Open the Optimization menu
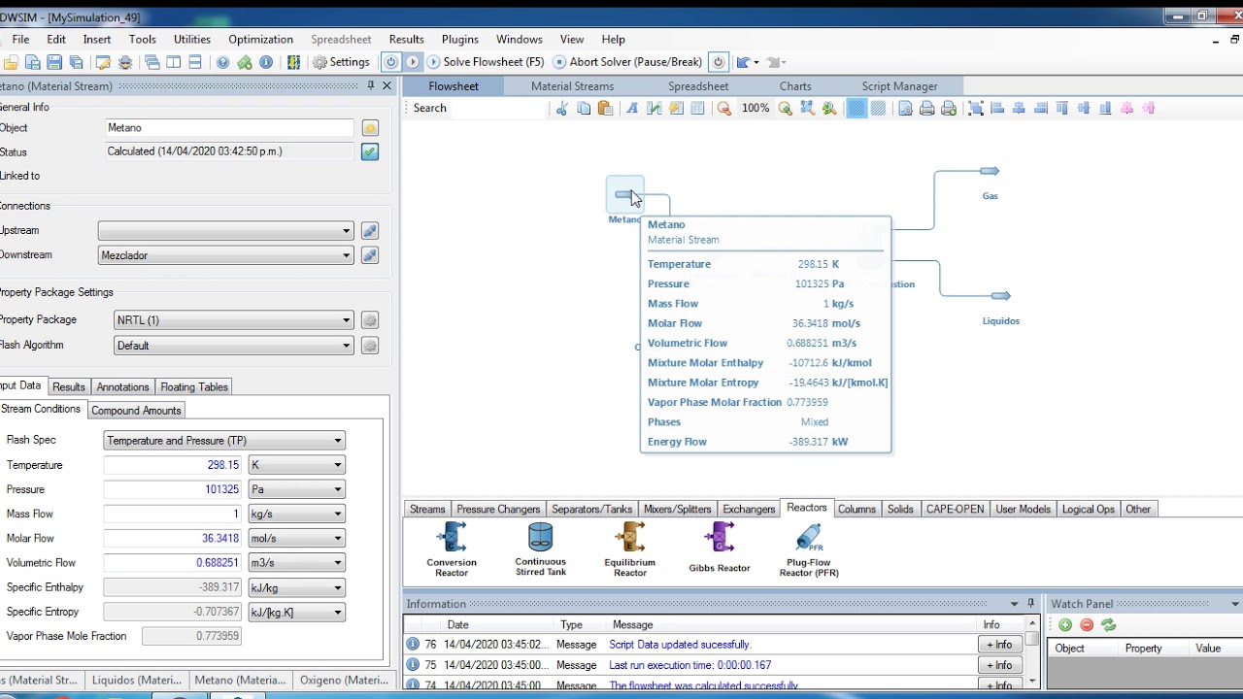 pyautogui.click(x=260, y=40)
